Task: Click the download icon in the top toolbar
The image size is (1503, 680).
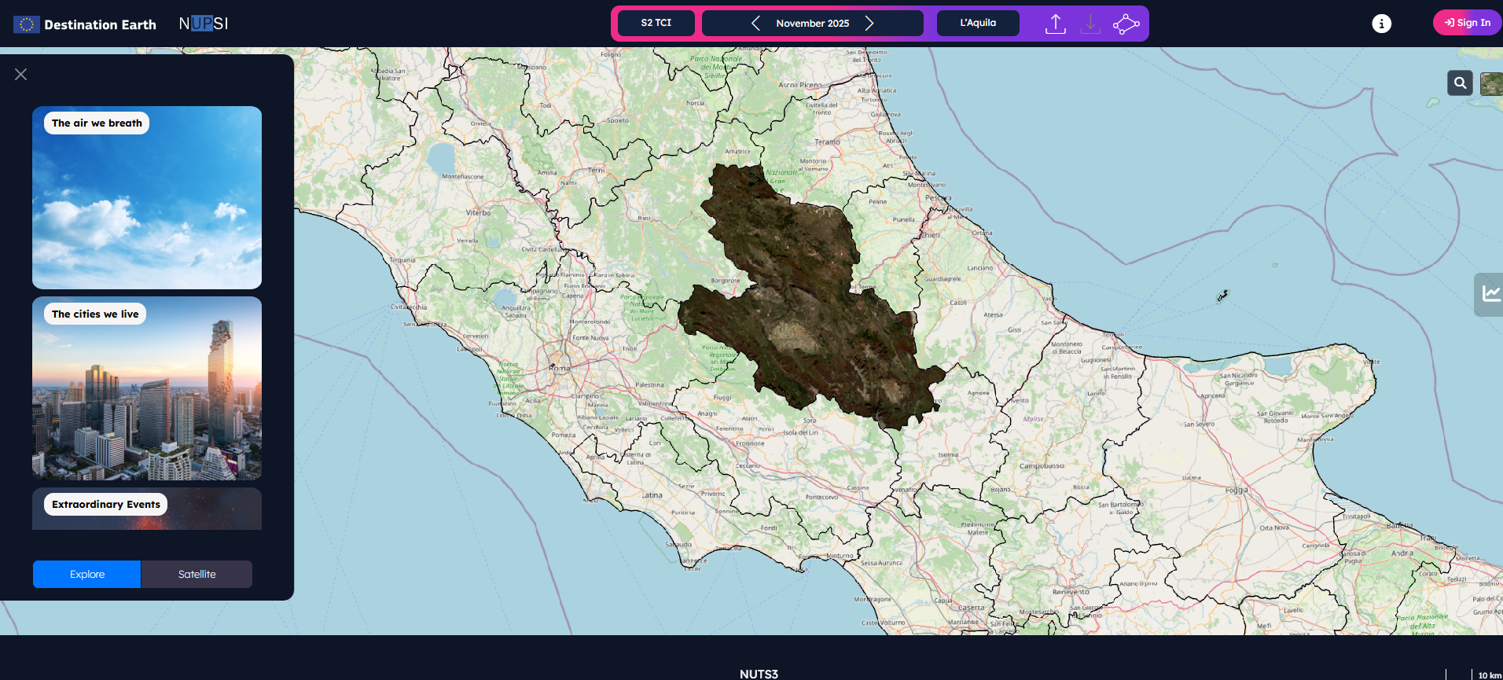Action: point(1090,24)
